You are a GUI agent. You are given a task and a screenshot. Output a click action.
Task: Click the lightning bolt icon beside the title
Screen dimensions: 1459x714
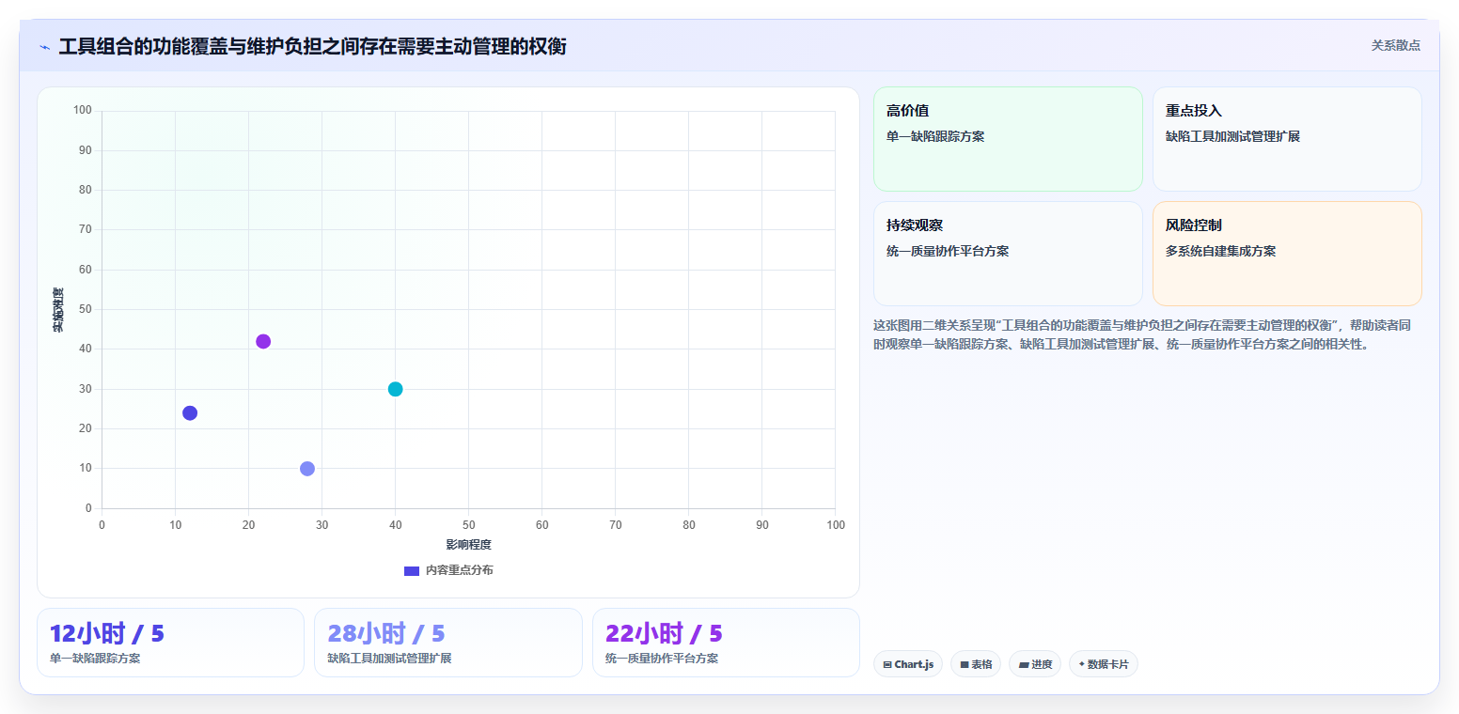point(44,47)
